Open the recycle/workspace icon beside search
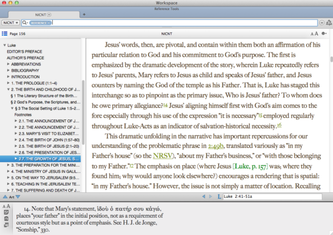333x235 pixels. point(329,23)
